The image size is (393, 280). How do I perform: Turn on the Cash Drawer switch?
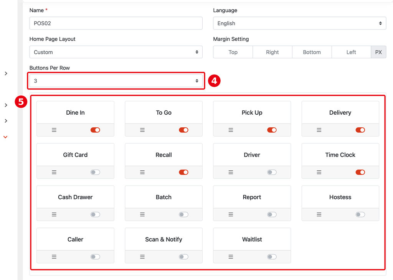95,215
